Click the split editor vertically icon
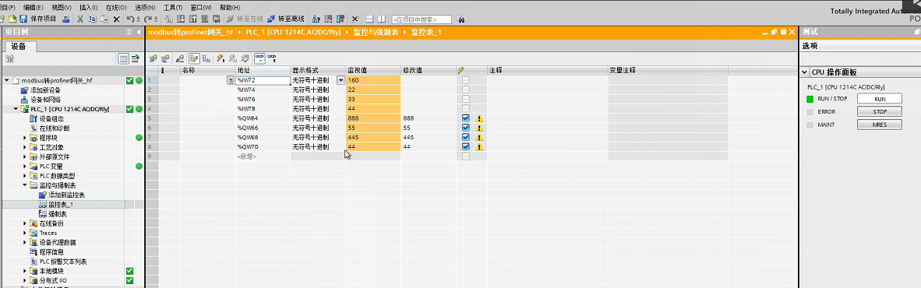The image size is (921, 288). (381, 19)
